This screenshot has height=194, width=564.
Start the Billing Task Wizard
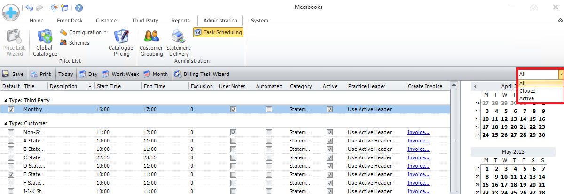tap(202, 74)
